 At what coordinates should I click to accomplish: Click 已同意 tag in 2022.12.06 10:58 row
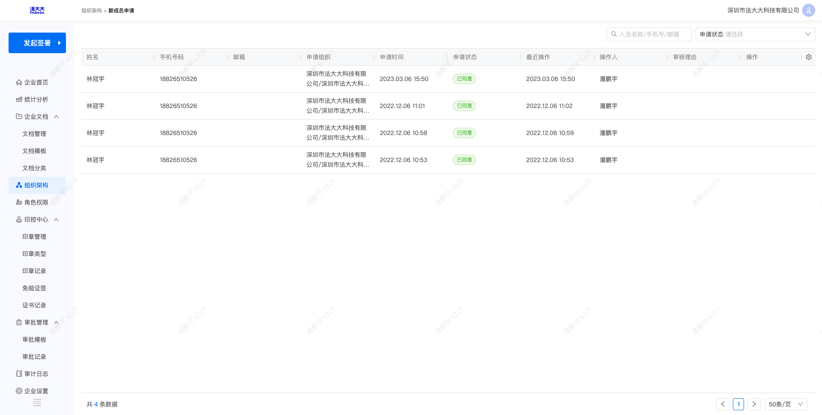[x=464, y=133]
